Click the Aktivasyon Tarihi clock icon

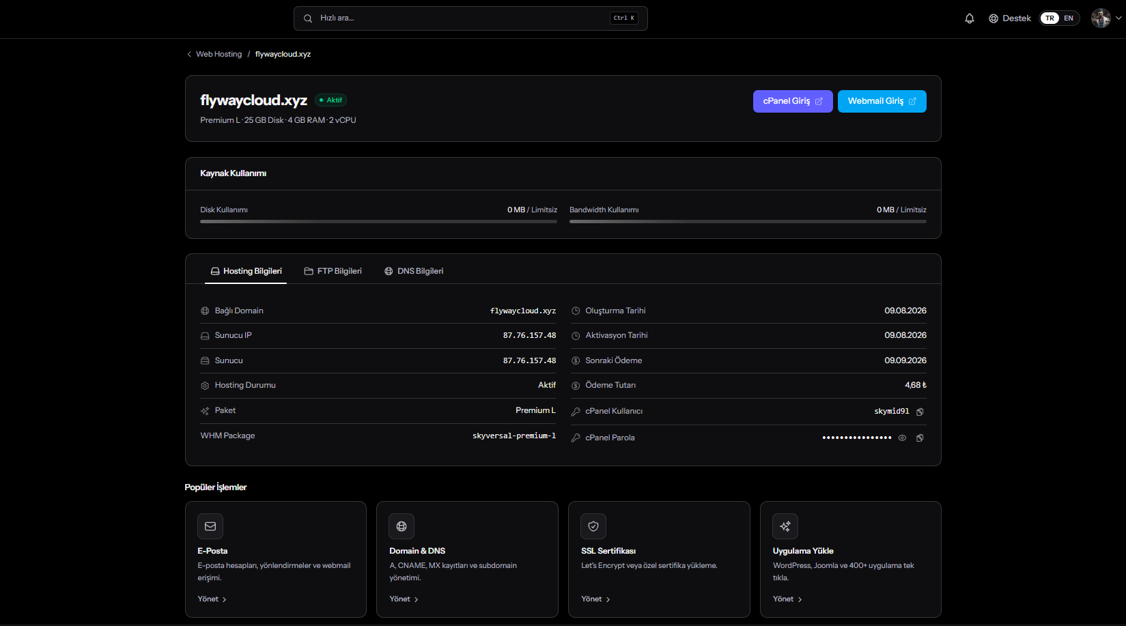(576, 336)
